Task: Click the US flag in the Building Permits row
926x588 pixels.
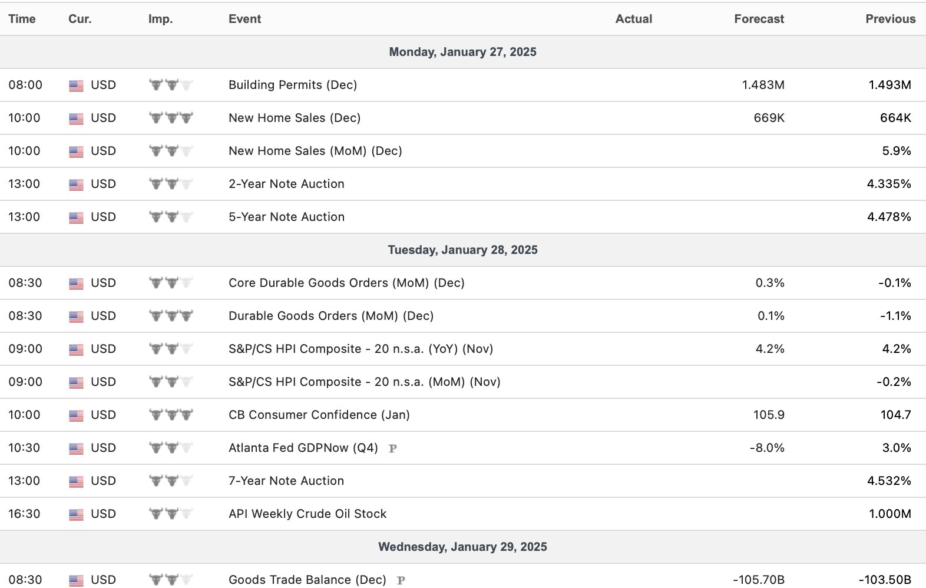Action: (76, 85)
